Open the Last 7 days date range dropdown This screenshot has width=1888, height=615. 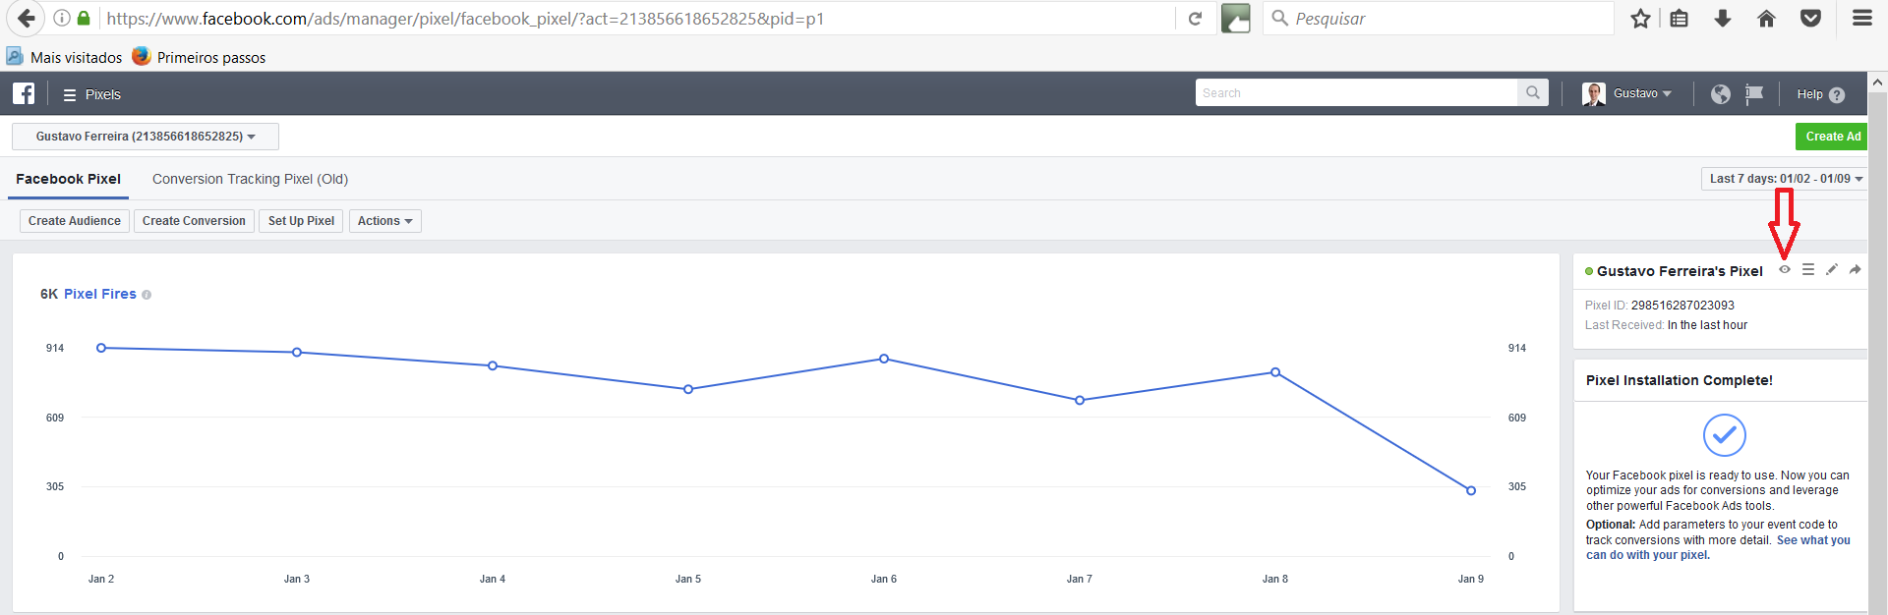point(1785,179)
